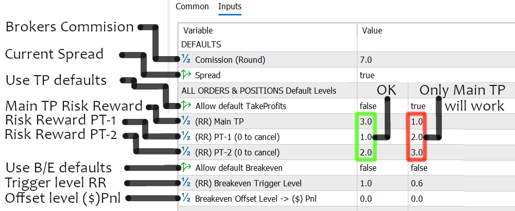Click the (RR) PT-2 variable icon

click(x=185, y=152)
